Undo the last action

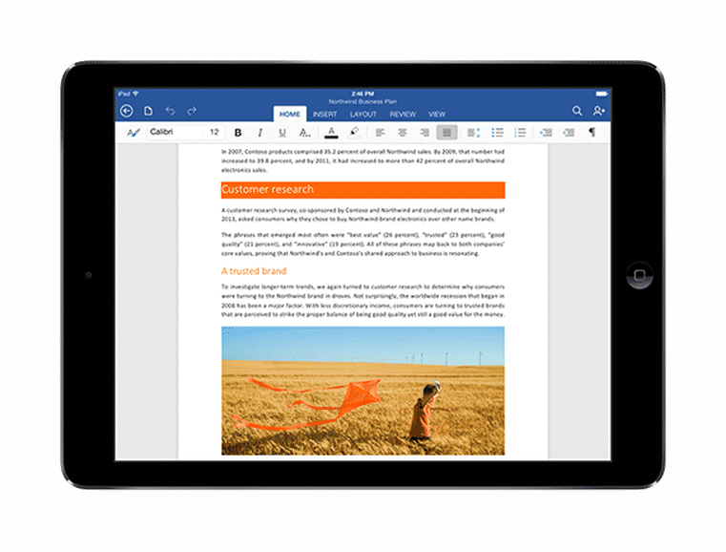tap(170, 112)
